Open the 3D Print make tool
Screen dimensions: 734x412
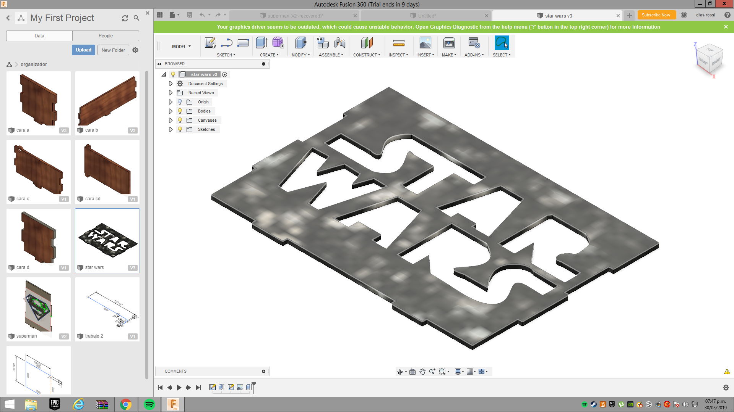tap(449, 43)
